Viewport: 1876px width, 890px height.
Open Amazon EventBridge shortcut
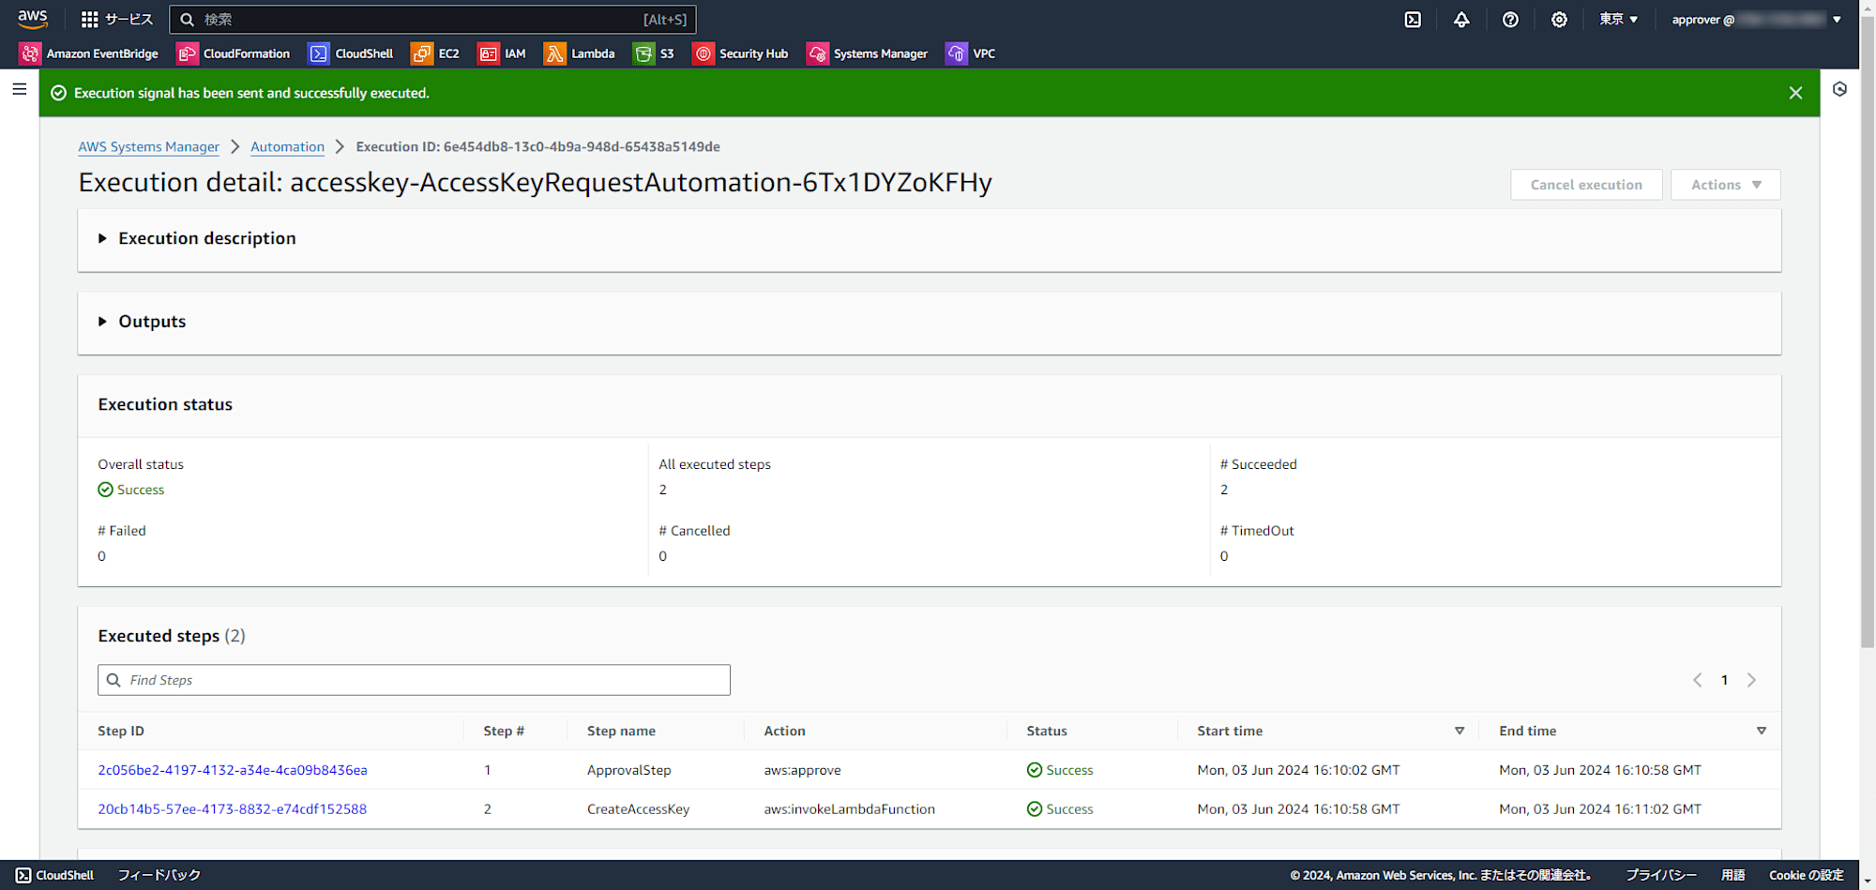pos(89,53)
